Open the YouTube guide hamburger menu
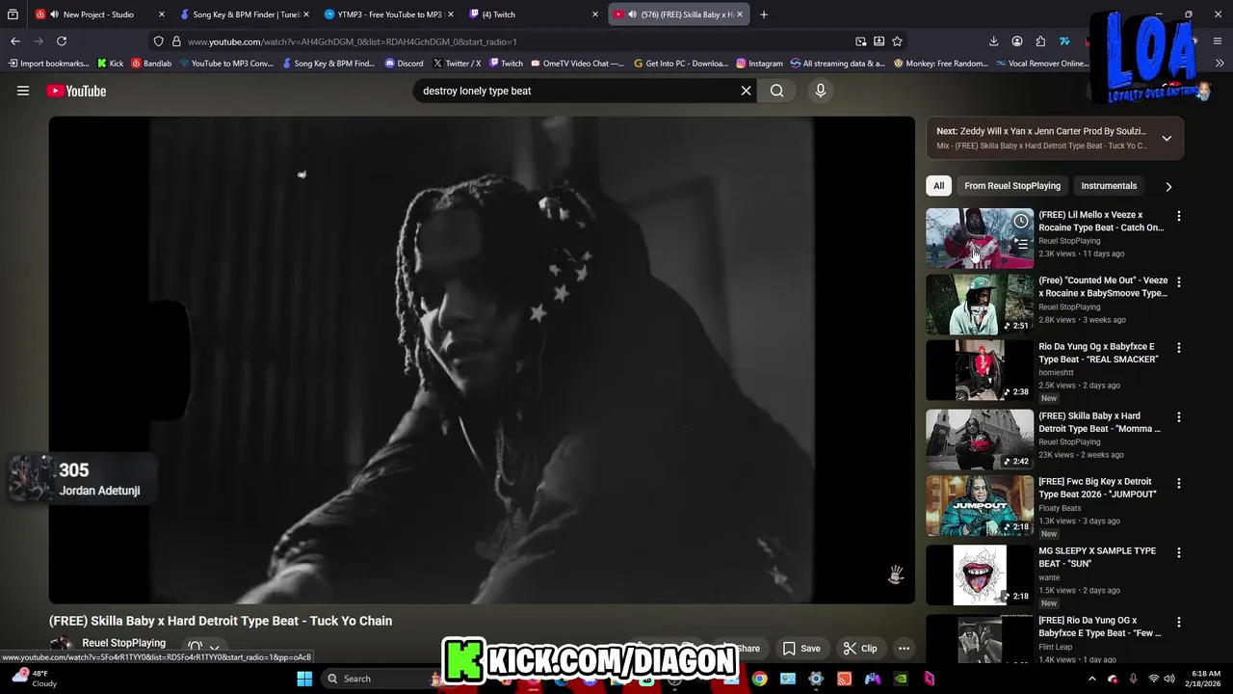Image resolution: width=1233 pixels, height=694 pixels. coord(23,91)
